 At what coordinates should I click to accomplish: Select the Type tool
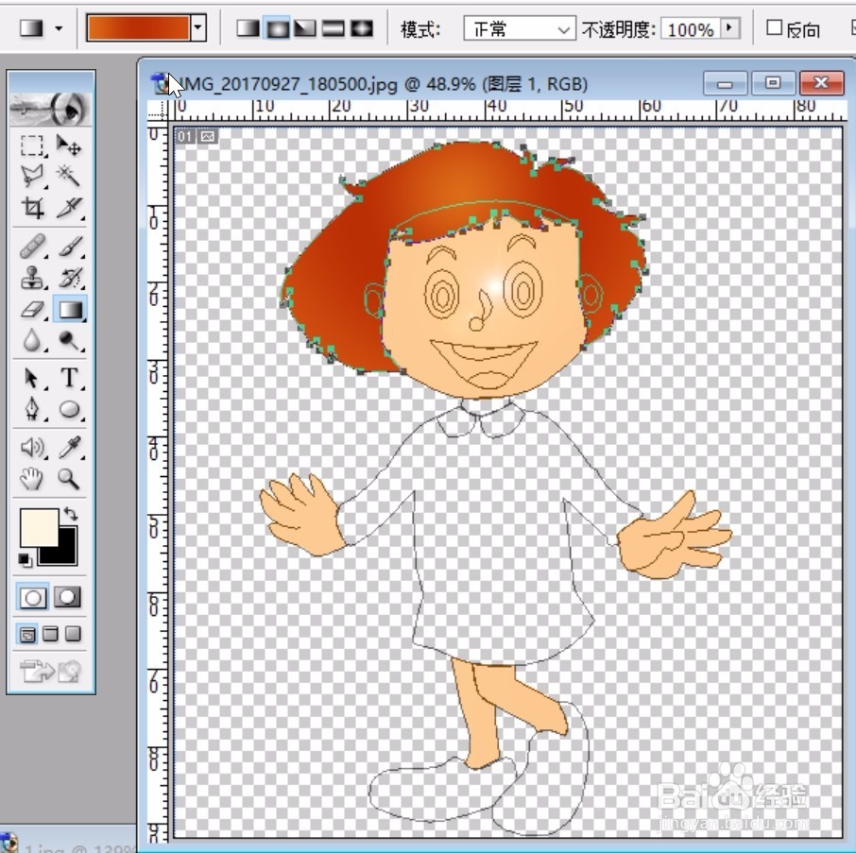[69, 378]
